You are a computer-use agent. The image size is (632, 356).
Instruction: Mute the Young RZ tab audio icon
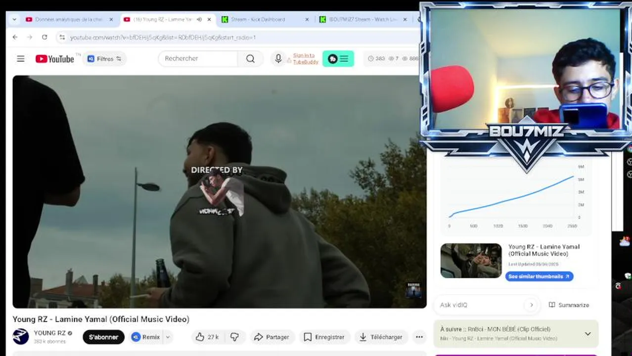coord(199,19)
